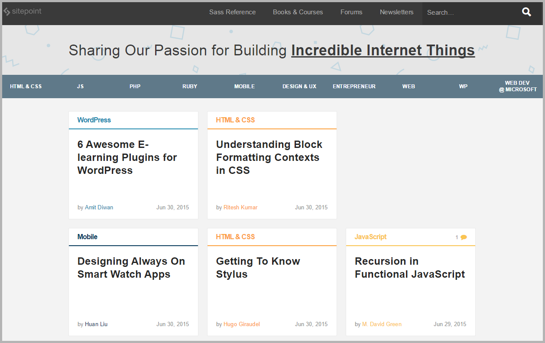This screenshot has height=343, width=545.
Task: Select the JS category tab
Action: [x=80, y=87]
